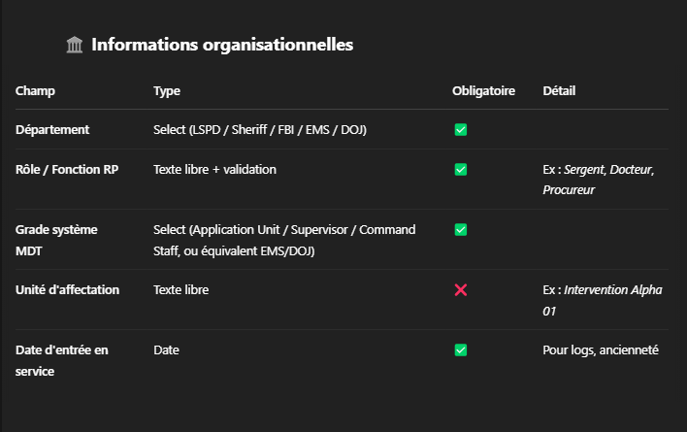Image resolution: width=687 pixels, height=432 pixels.
Task: Click the Date d'entrée en service label
Action: tap(61, 359)
